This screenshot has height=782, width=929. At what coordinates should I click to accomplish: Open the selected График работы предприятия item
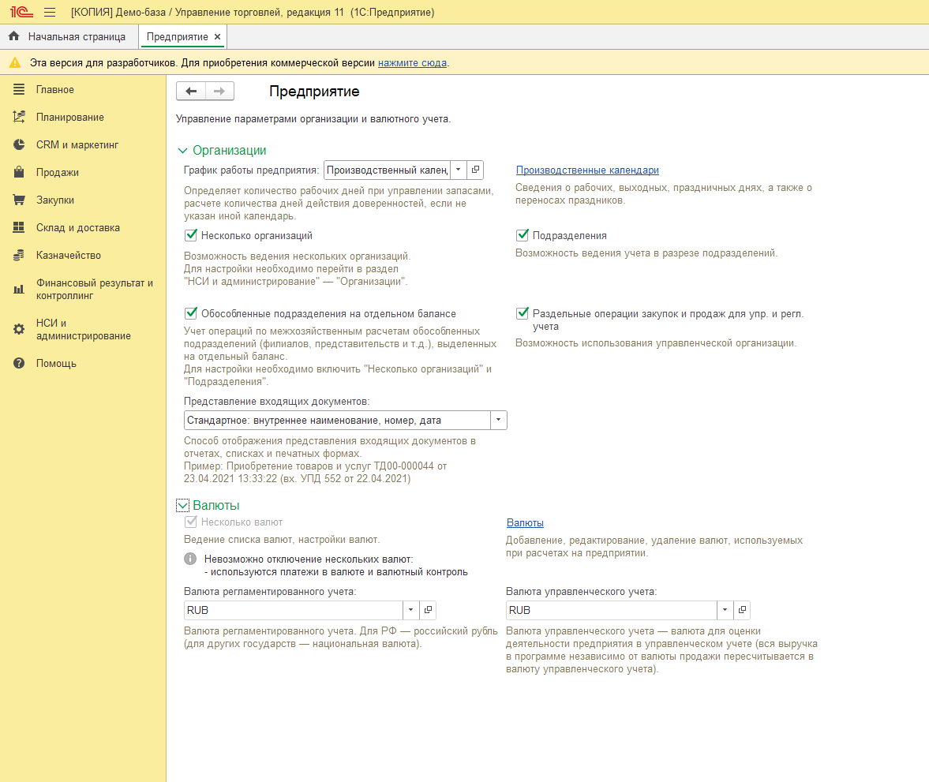tap(475, 170)
